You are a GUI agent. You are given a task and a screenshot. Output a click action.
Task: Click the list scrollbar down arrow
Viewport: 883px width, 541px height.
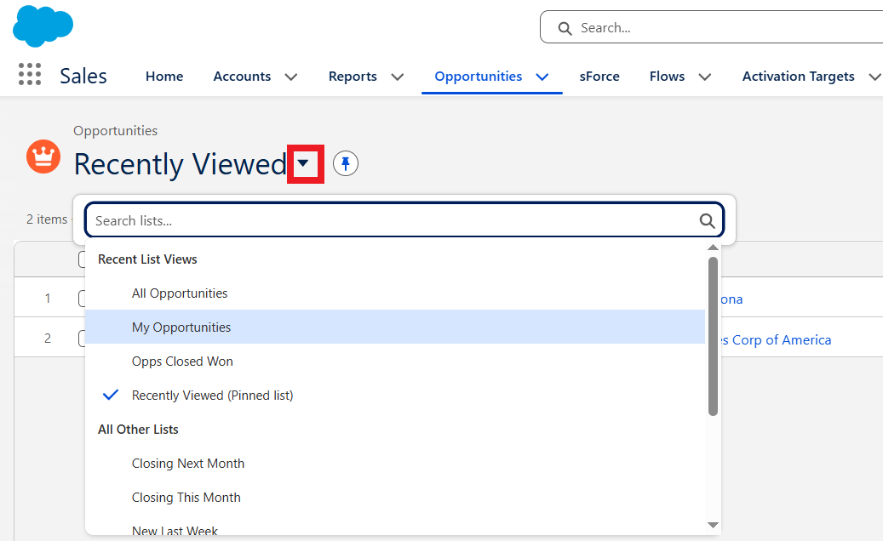[x=713, y=525]
